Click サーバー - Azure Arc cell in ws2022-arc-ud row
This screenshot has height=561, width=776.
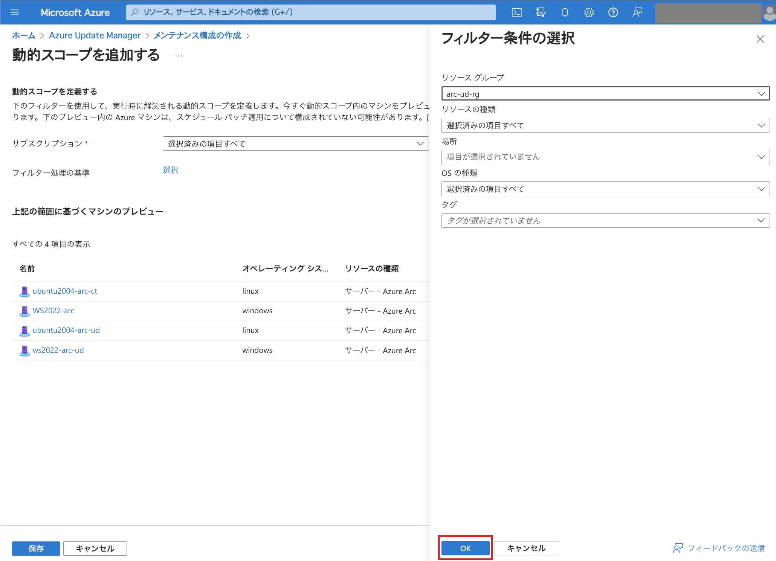pyautogui.click(x=380, y=350)
